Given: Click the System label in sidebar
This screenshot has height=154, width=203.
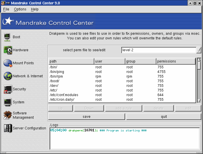Looking at the screenshot, I should pyautogui.click(x=19, y=102).
